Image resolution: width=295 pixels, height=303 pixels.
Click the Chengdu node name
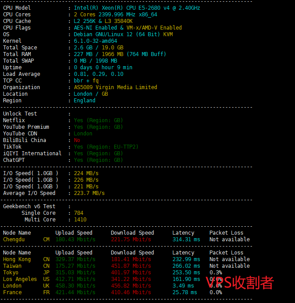(14, 239)
